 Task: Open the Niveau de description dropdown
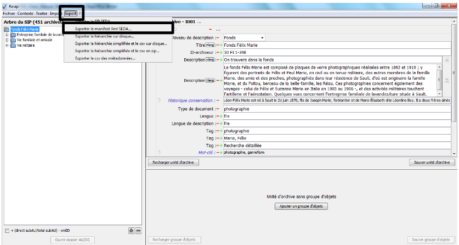pyautogui.click(x=262, y=37)
